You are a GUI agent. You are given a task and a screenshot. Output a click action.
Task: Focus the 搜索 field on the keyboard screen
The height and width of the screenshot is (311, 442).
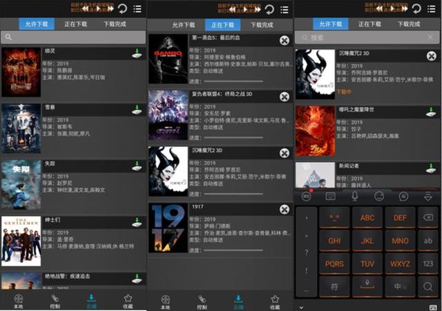tap(367, 37)
